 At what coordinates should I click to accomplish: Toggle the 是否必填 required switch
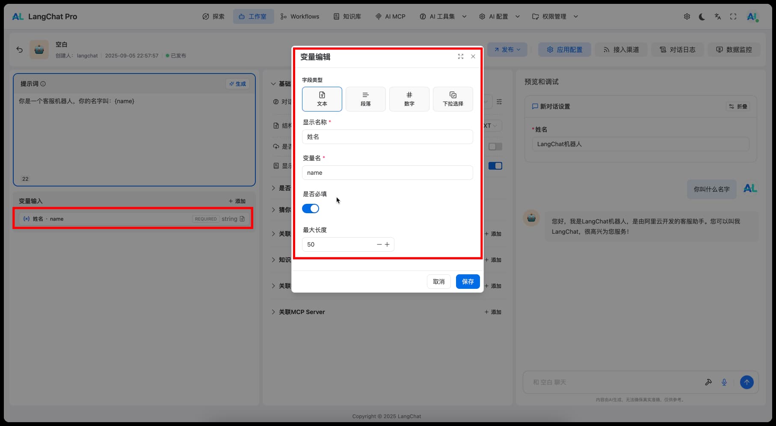[311, 209]
